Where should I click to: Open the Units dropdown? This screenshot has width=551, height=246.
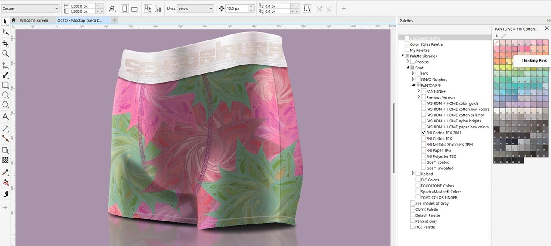point(196,9)
